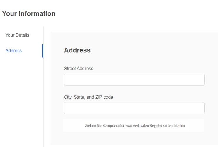Click the word "Street" in the field label
Viewport: 220px width, 147px height.
coord(70,69)
